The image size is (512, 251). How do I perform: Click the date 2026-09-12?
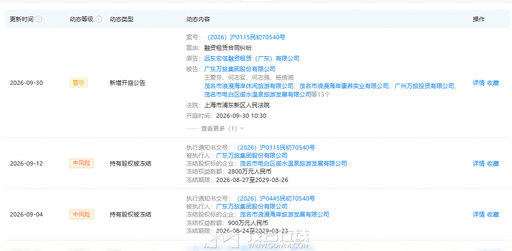click(x=27, y=163)
